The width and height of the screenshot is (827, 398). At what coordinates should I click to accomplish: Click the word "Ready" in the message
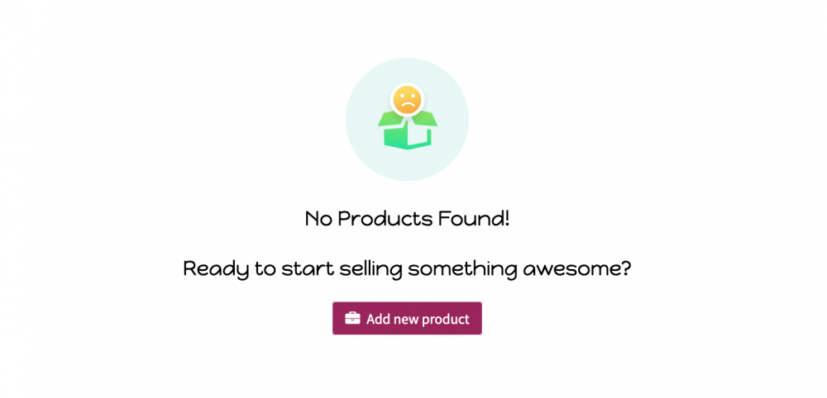click(x=216, y=271)
